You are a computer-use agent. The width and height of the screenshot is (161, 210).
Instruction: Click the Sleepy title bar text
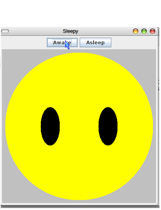click(70, 31)
